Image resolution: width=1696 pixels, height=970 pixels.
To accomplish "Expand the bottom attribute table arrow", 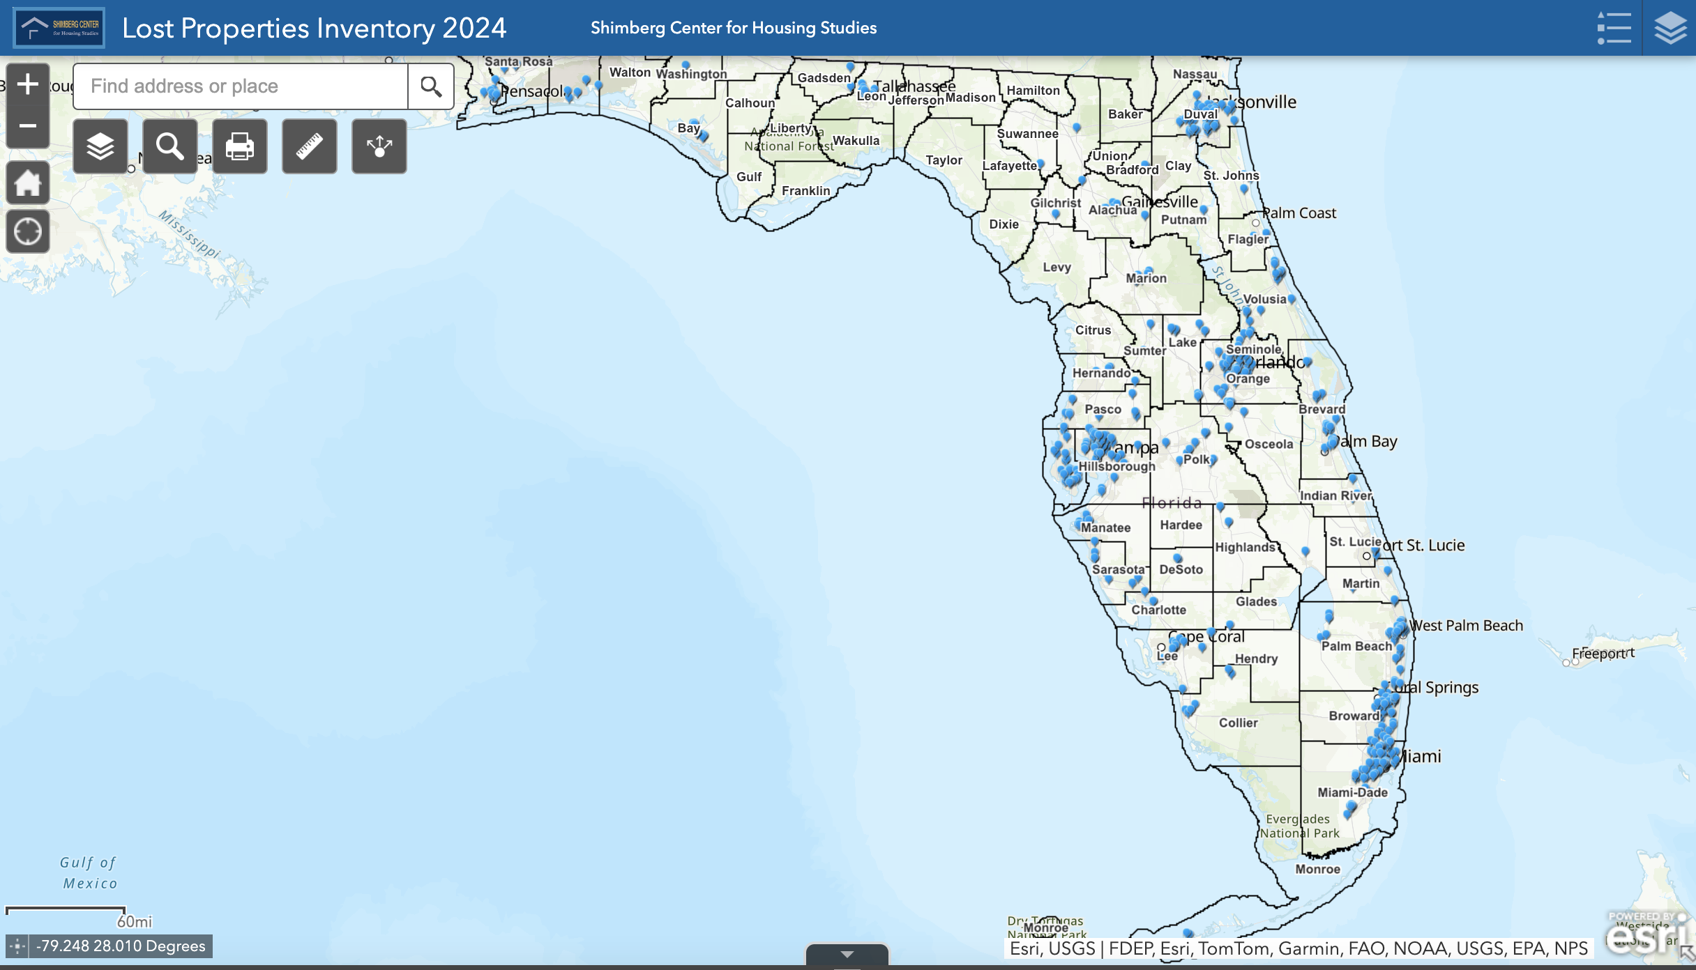I will pos(847,955).
